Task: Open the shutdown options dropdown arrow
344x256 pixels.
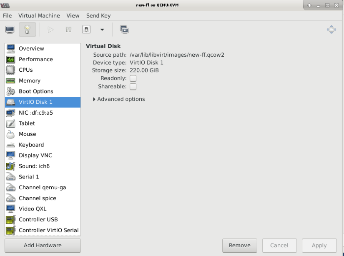Action: [x=102, y=30]
